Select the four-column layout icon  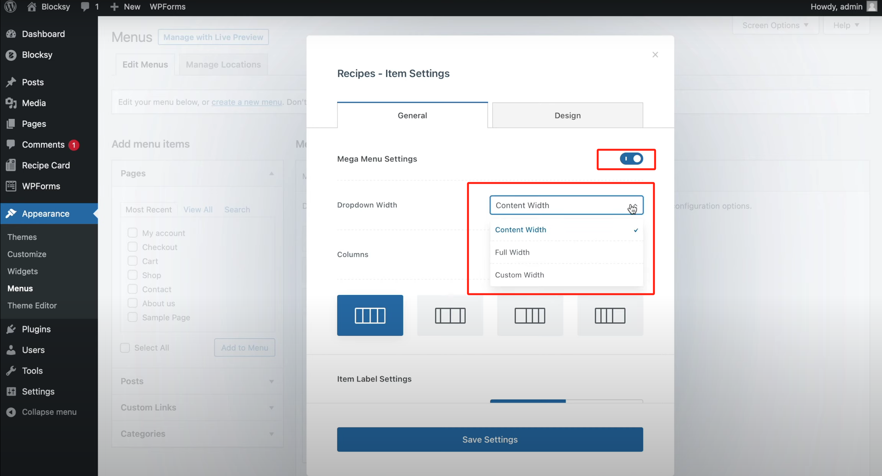coord(370,315)
